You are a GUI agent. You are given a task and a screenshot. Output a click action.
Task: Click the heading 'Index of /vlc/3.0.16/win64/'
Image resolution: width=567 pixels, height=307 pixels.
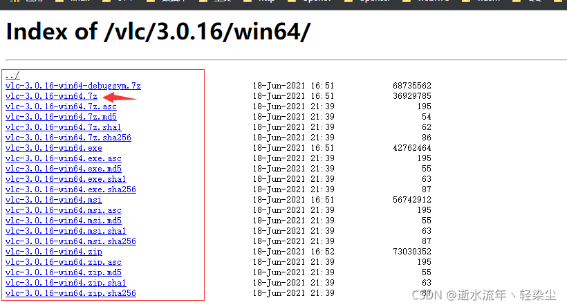158,32
